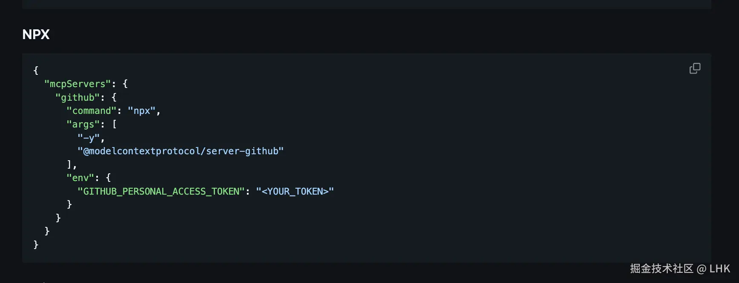Click the final closing brace of the JSON
739x283 pixels.
[36, 245]
